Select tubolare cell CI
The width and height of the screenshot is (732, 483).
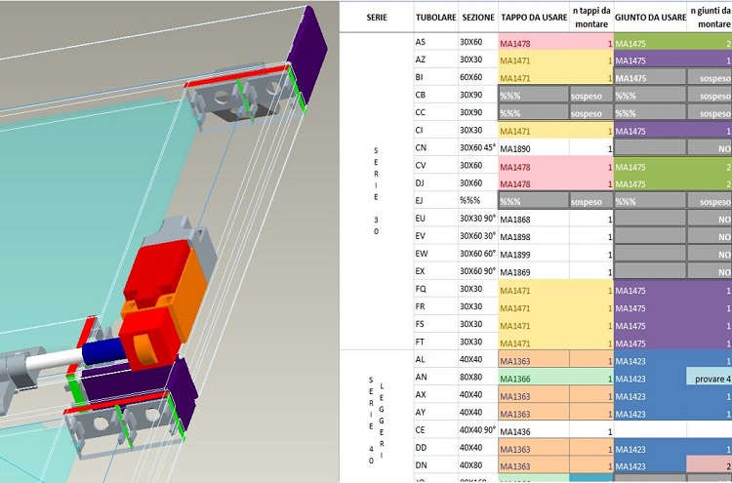[435, 130]
